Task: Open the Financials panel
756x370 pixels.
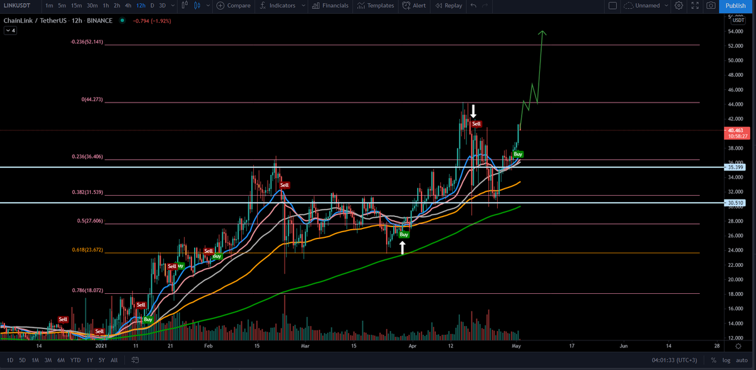Action: (330, 6)
